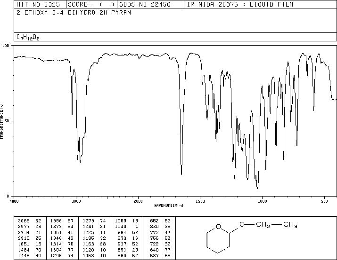Select the 1651 peak entry in table
The height and width of the screenshot is (260, 337).
29,244
